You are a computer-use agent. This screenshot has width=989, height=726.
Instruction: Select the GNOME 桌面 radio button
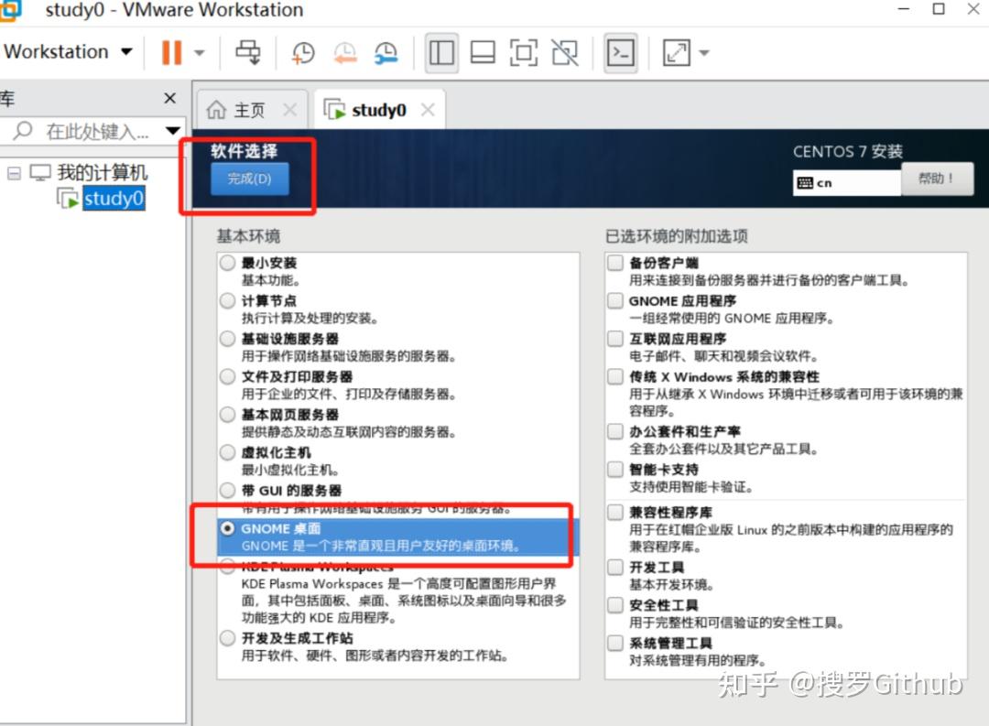point(228,528)
